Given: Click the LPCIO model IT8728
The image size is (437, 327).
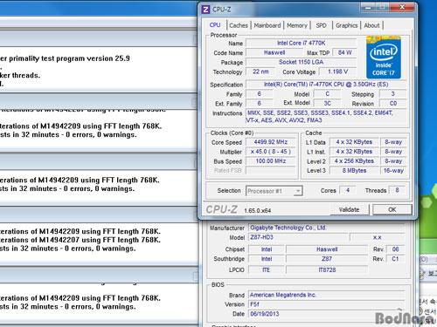Looking at the screenshot, I should point(327,270).
